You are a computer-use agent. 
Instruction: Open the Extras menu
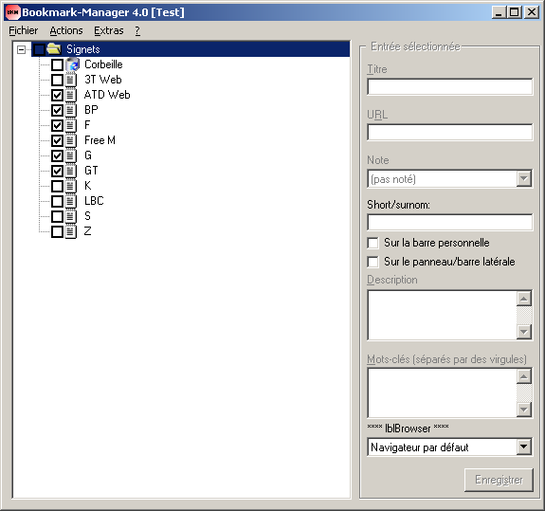tap(109, 31)
